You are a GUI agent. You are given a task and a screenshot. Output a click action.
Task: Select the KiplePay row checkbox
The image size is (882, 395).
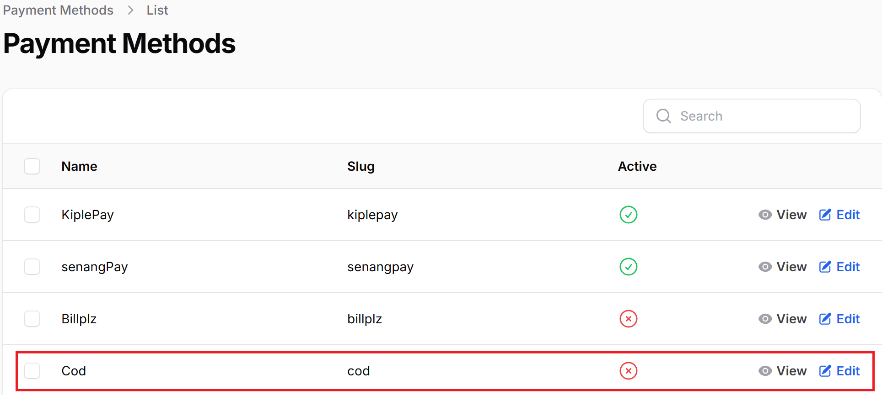point(32,215)
